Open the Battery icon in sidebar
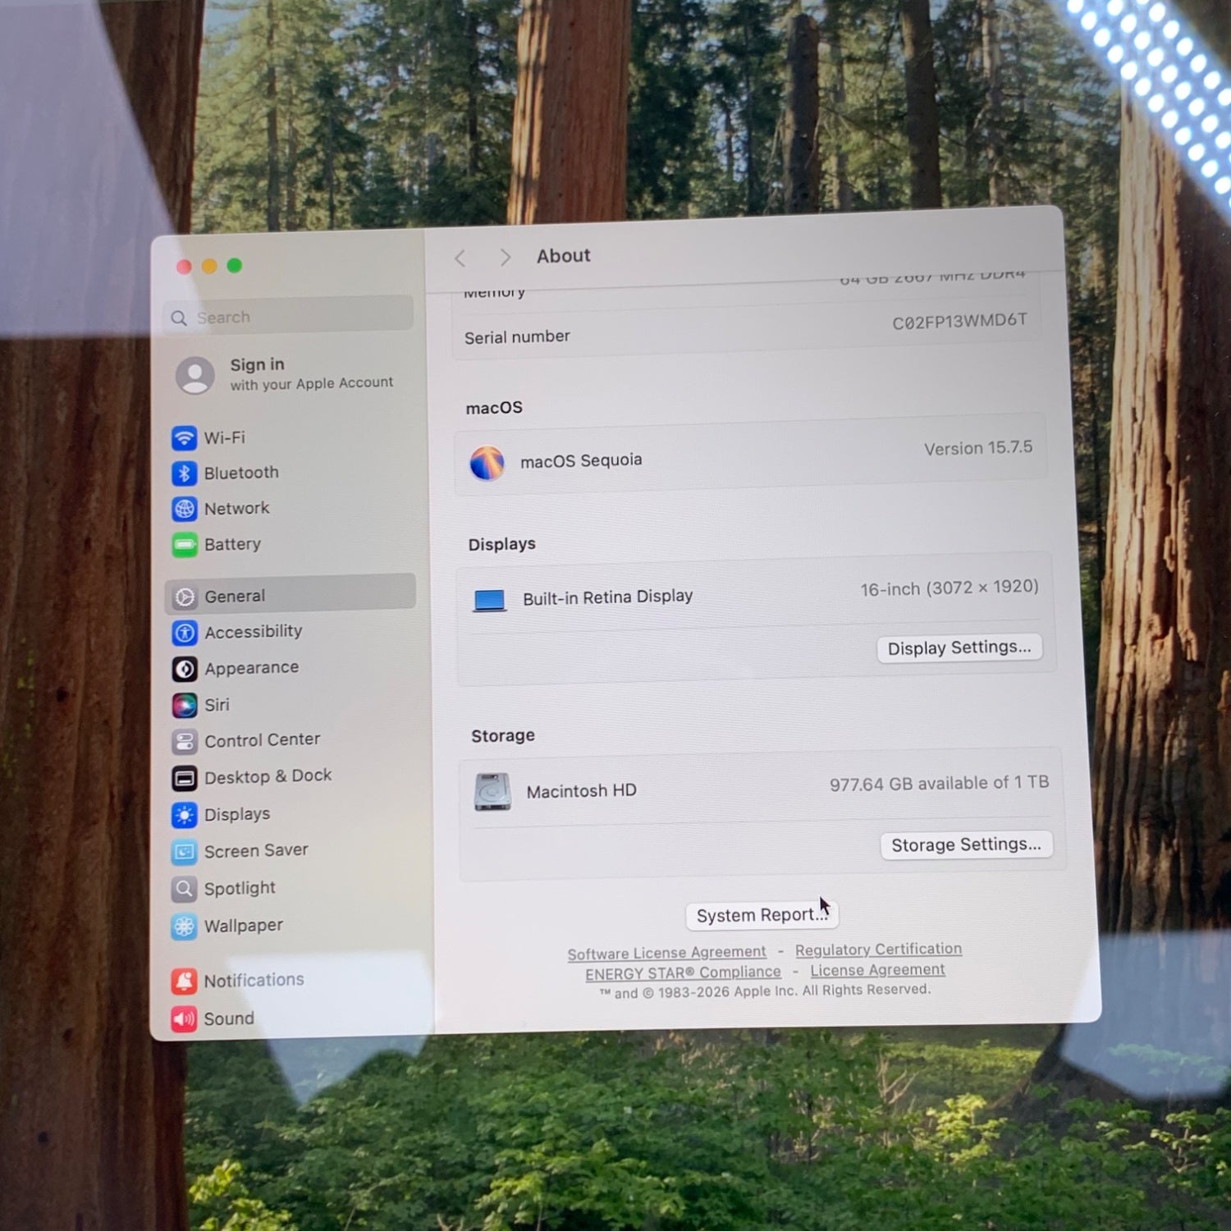 coord(185,545)
